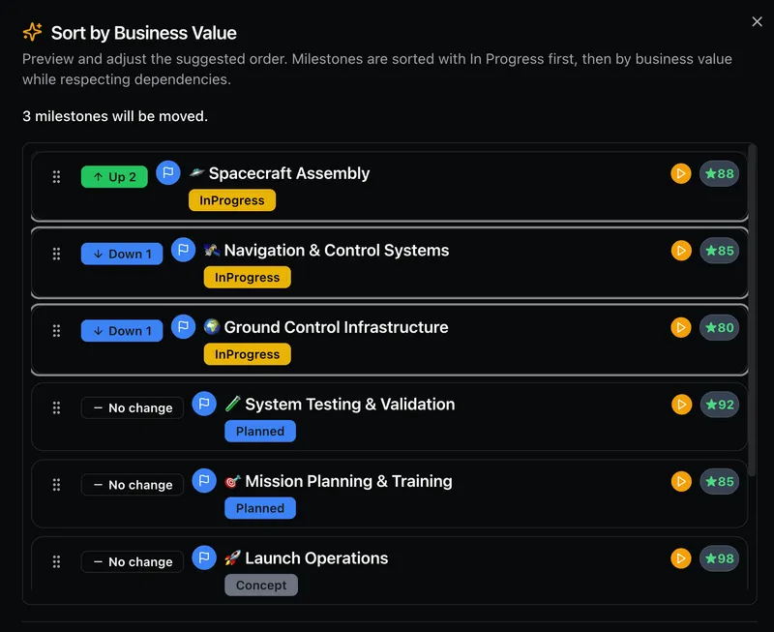
Task: Click the Up 2 badge on Spacecraft Assembly
Action: pyautogui.click(x=114, y=177)
